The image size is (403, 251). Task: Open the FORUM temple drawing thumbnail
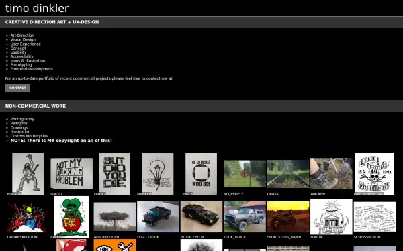click(331, 217)
